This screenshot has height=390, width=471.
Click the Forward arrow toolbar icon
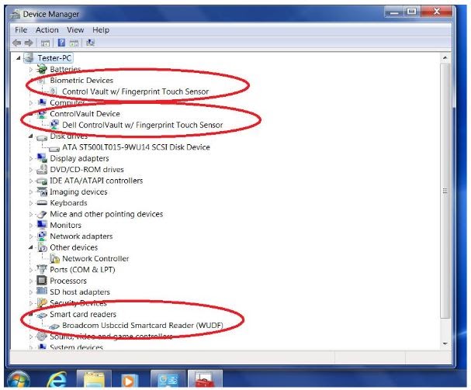click(x=29, y=43)
